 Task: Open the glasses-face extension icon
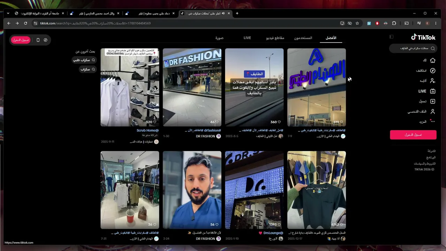click(385, 23)
